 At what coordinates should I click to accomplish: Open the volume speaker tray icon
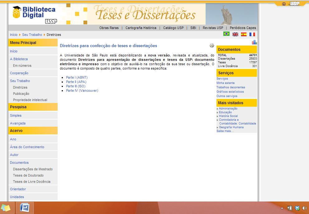[x=304, y=208]
